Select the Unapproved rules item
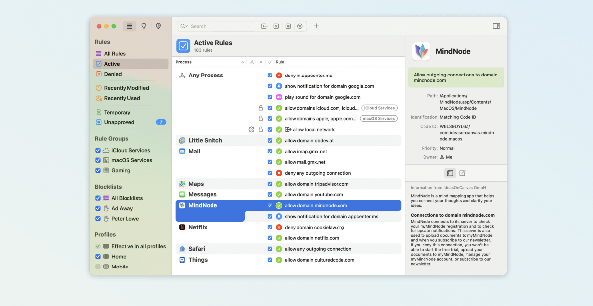 click(x=119, y=122)
